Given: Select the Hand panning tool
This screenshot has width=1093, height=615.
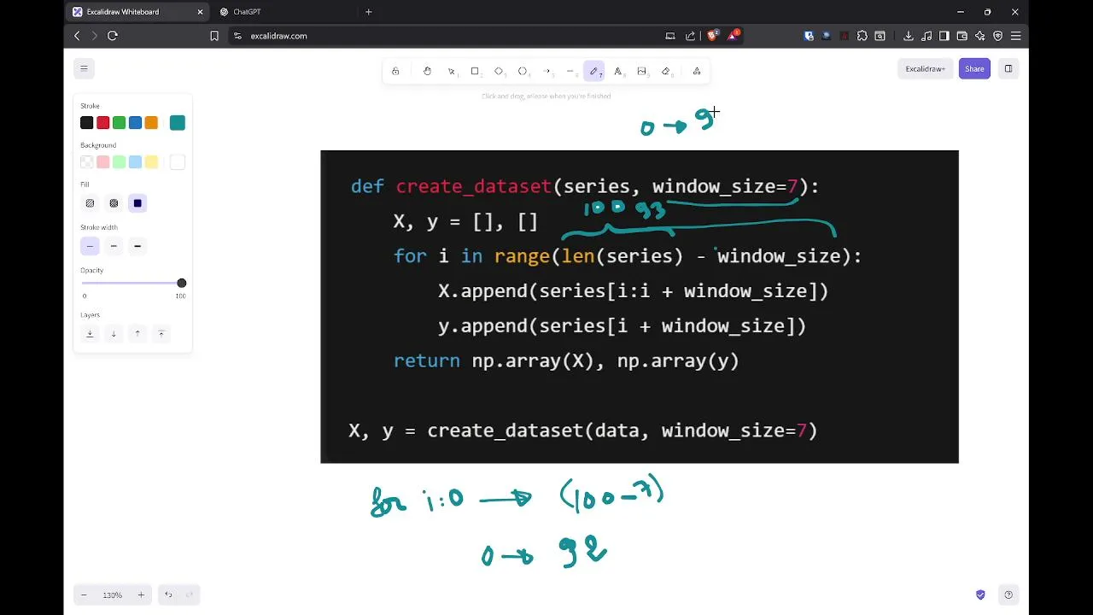Looking at the screenshot, I should click(x=427, y=72).
